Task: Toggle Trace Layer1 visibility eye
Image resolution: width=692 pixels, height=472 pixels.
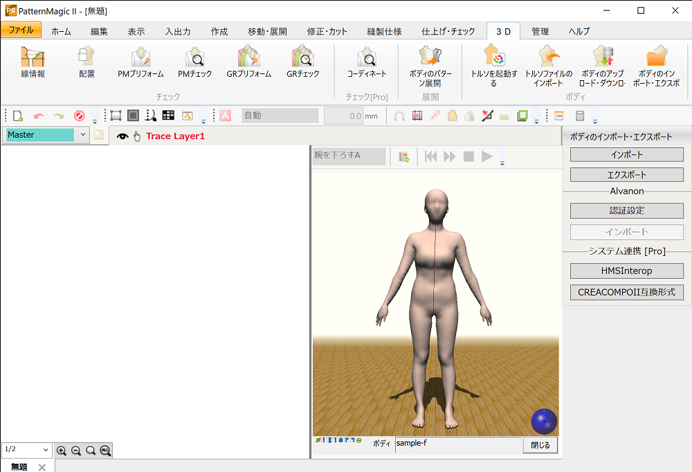Action: pos(122,136)
